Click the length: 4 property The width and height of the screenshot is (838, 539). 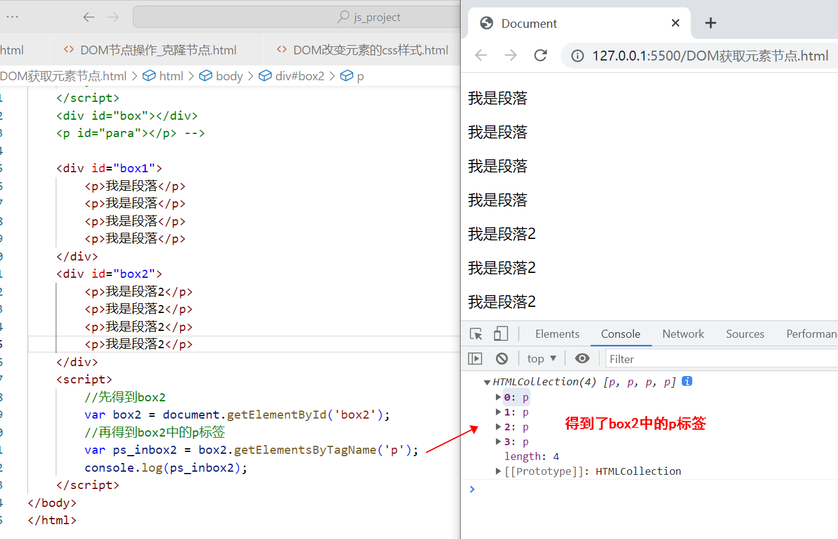pos(532,456)
